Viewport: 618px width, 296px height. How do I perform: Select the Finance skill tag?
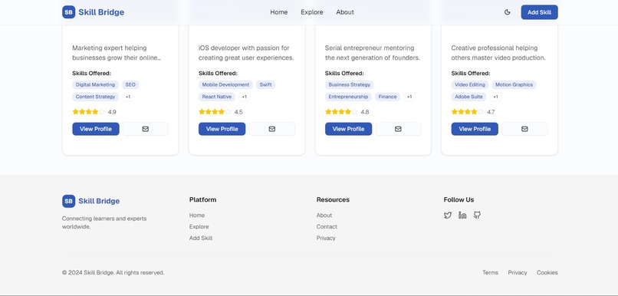click(x=387, y=97)
